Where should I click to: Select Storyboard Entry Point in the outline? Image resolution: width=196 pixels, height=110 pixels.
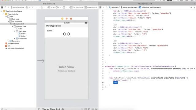tap(14, 48)
